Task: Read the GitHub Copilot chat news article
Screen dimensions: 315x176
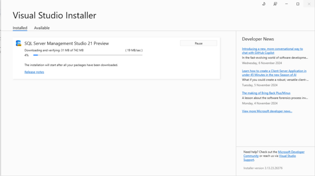Action: pyautogui.click(x=272, y=51)
